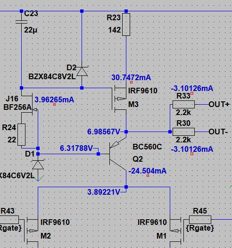Select the BF256A model text
Screen dimensions: 232x248
(x=17, y=107)
